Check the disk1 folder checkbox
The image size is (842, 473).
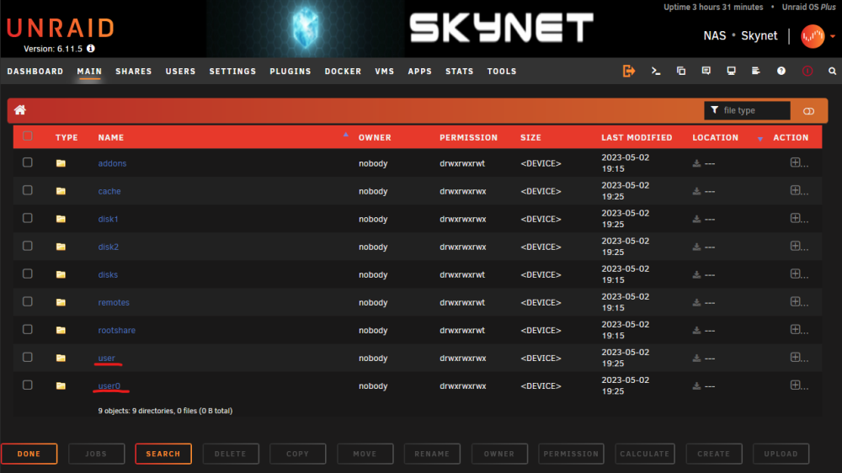tap(28, 218)
